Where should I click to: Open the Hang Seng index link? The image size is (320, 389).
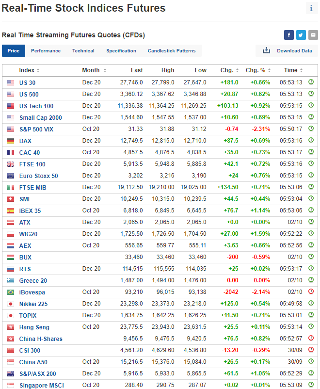pos(34,327)
